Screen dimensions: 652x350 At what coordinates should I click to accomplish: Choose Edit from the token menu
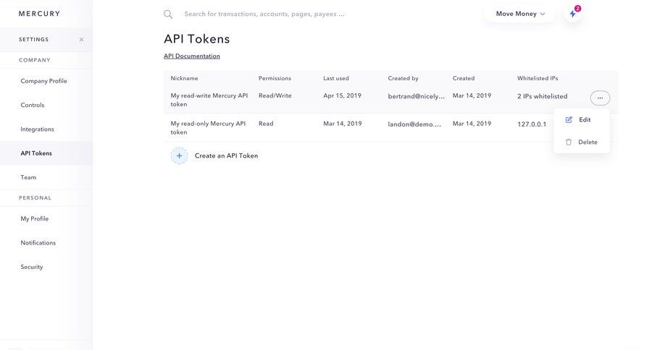point(581,119)
